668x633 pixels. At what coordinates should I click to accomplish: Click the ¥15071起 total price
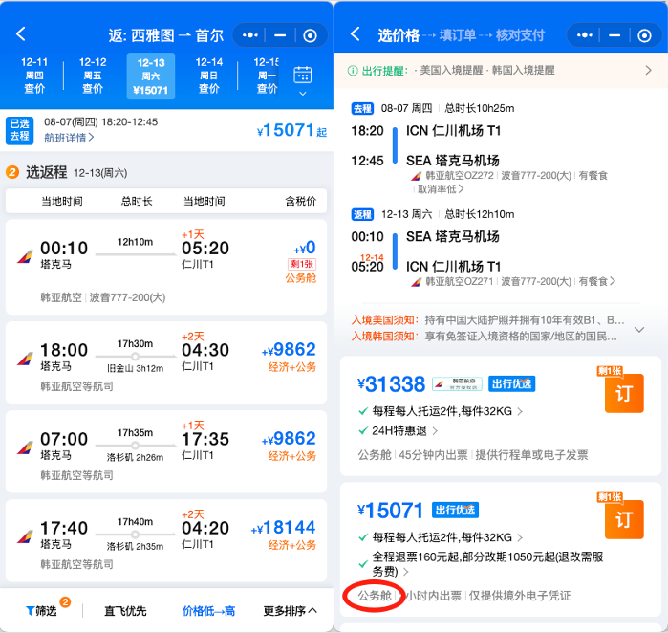pos(291,130)
